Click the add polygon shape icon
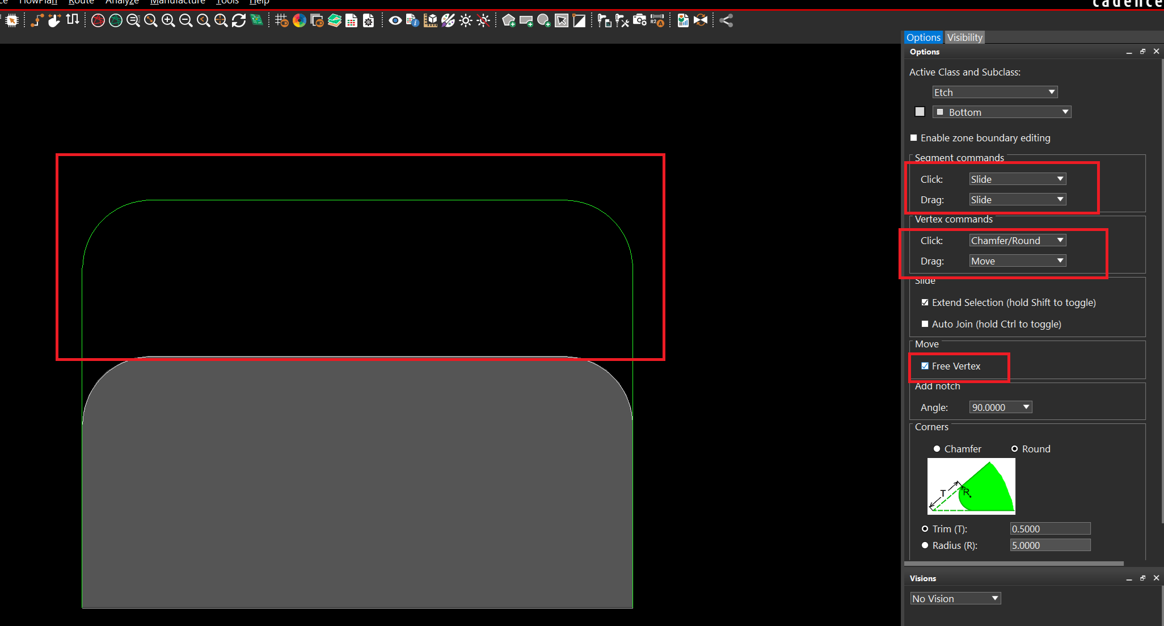Screen dimensions: 1164x626 pos(509,21)
